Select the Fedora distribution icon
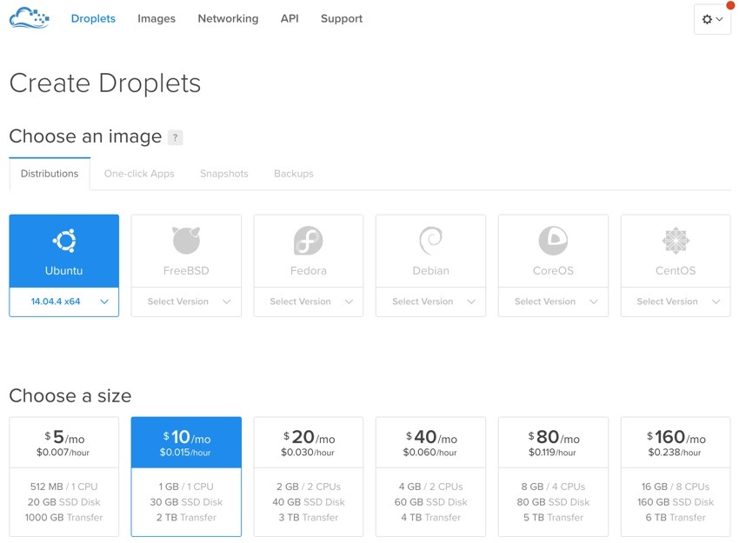 tap(309, 240)
